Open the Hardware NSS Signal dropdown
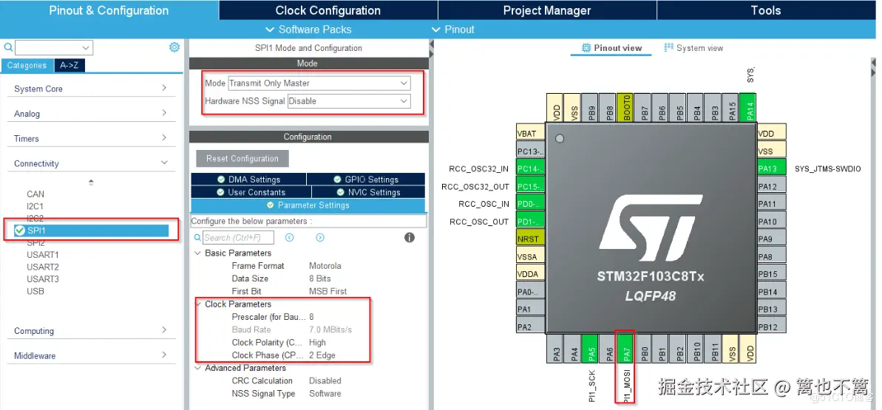This screenshot has height=410, width=882. pos(349,101)
